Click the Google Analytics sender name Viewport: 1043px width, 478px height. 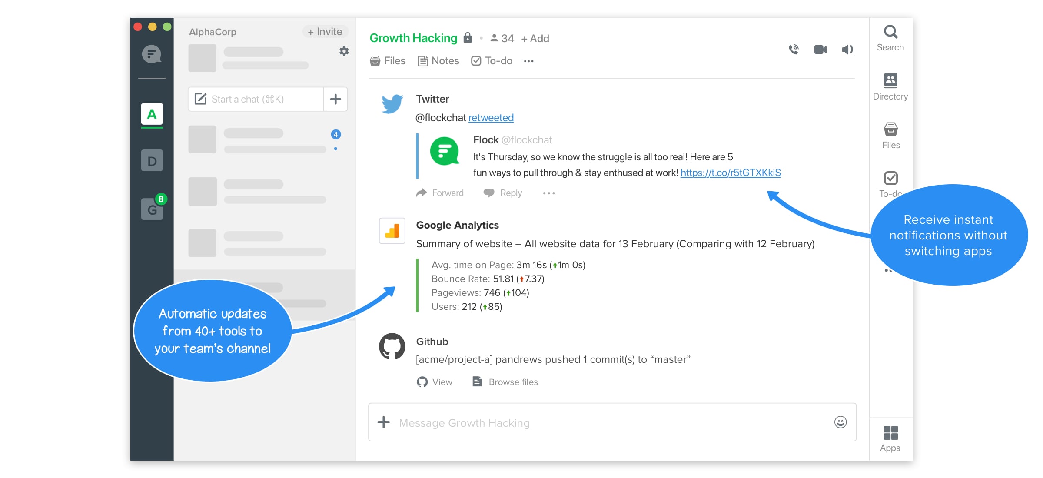(457, 225)
